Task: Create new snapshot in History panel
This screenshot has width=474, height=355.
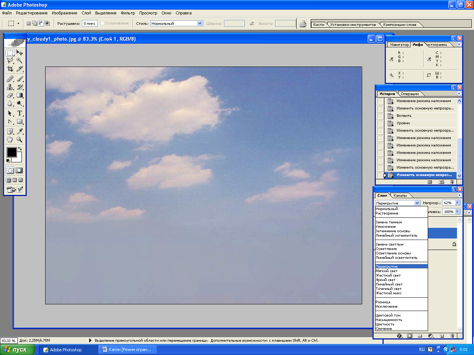Action: [441, 182]
